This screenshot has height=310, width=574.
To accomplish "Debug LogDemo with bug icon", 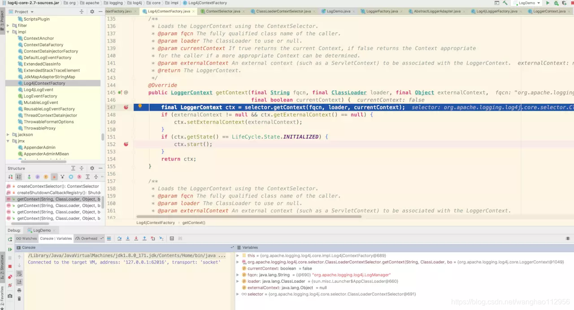I will click(x=556, y=3).
